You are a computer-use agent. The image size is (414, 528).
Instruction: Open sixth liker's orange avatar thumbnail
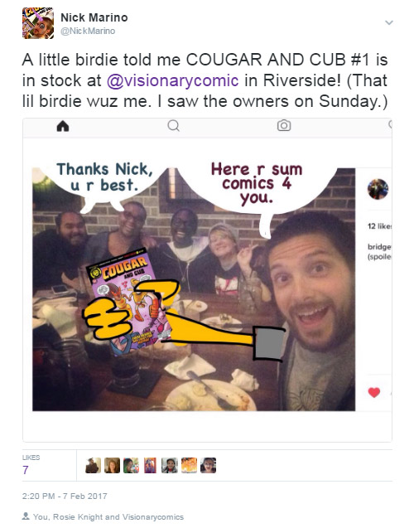pyautogui.click(x=189, y=465)
